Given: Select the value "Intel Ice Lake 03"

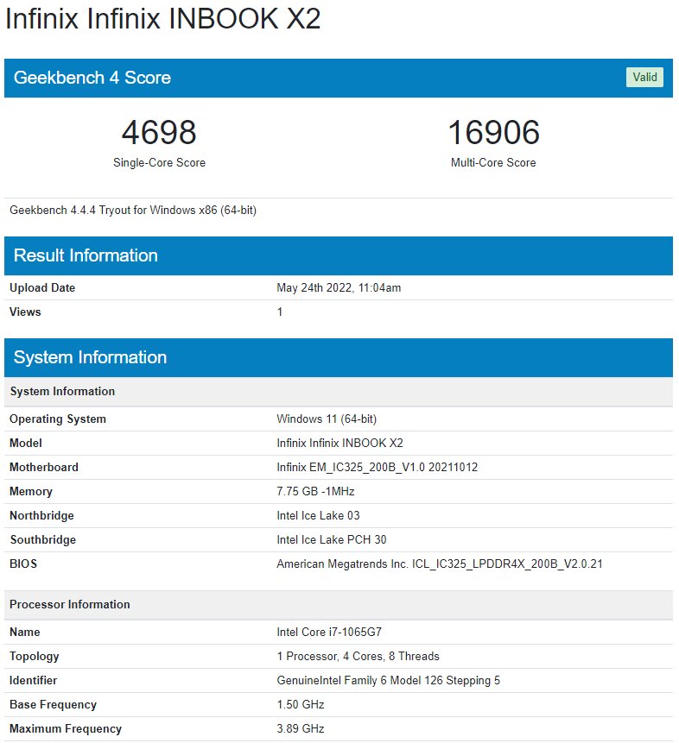Looking at the screenshot, I should click(318, 515).
